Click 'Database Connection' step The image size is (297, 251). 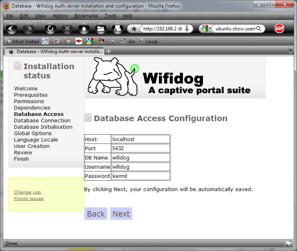[x=42, y=120]
